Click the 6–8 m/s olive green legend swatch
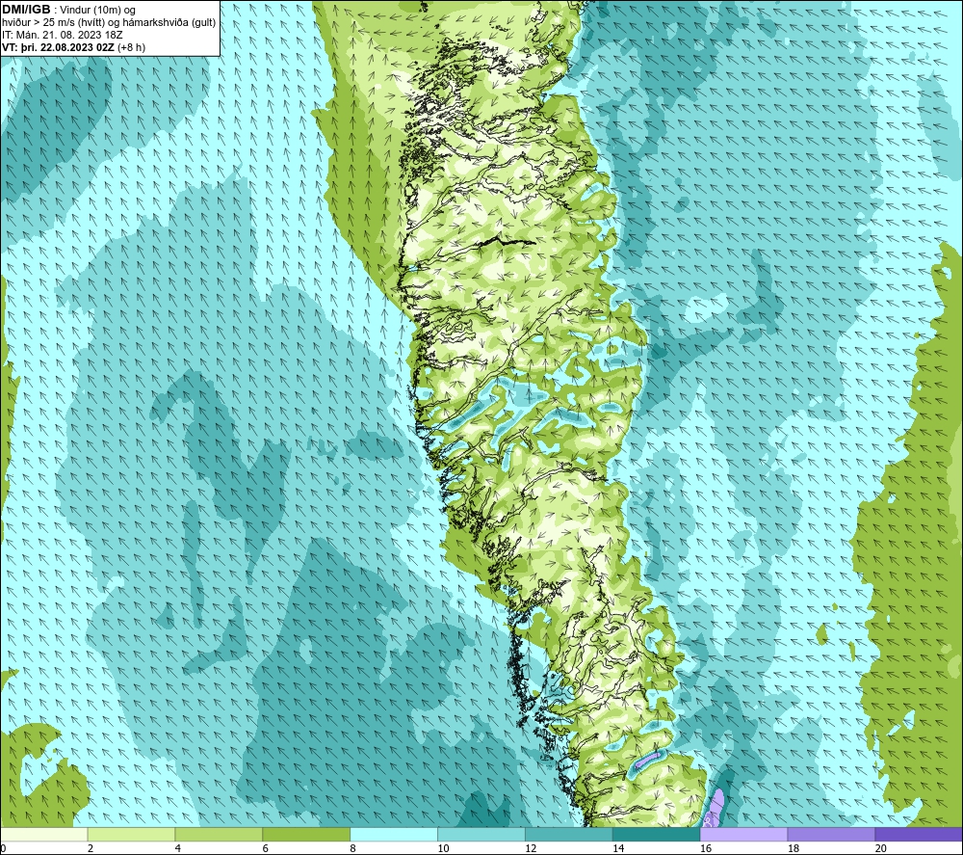Image resolution: width=963 pixels, height=855 pixels. (306, 835)
